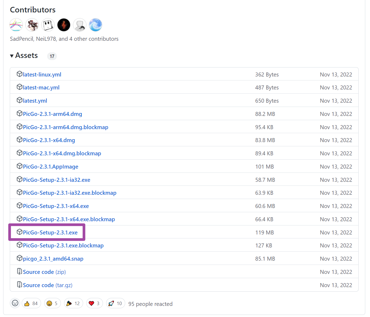
Task: Open the black avatar with red clef
Action: (64, 25)
